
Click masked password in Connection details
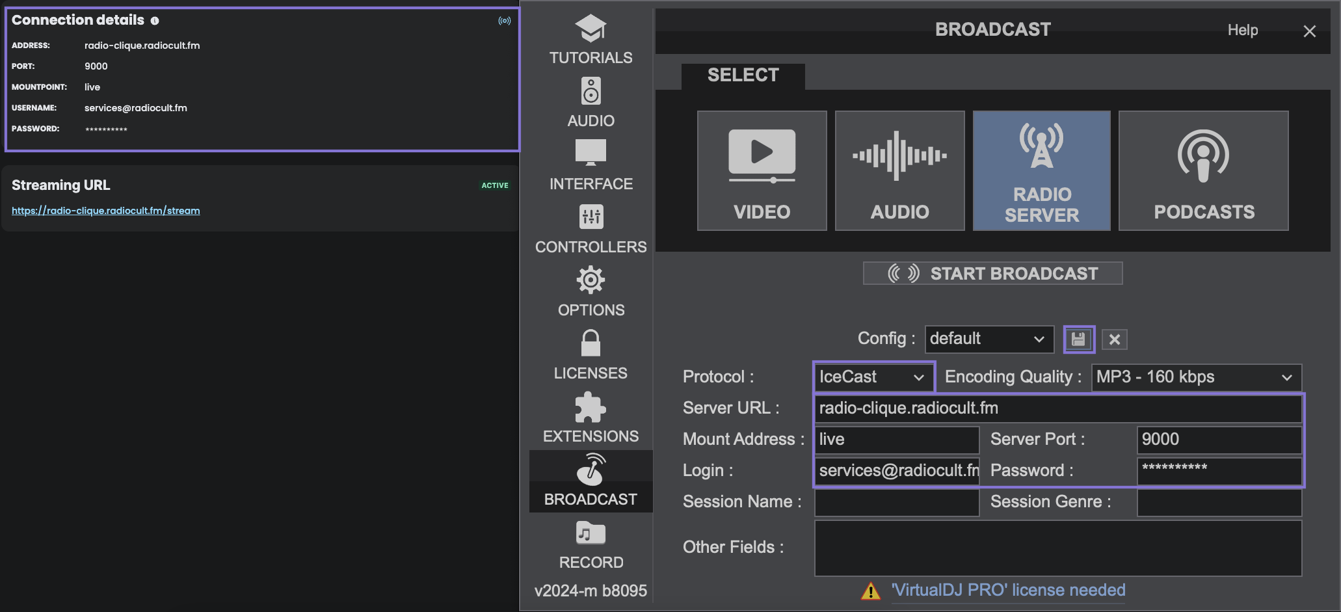pyautogui.click(x=107, y=129)
